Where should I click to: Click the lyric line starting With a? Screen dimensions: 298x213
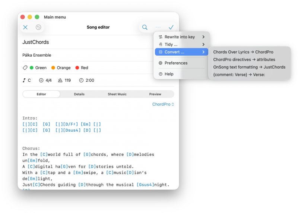point(85,173)
